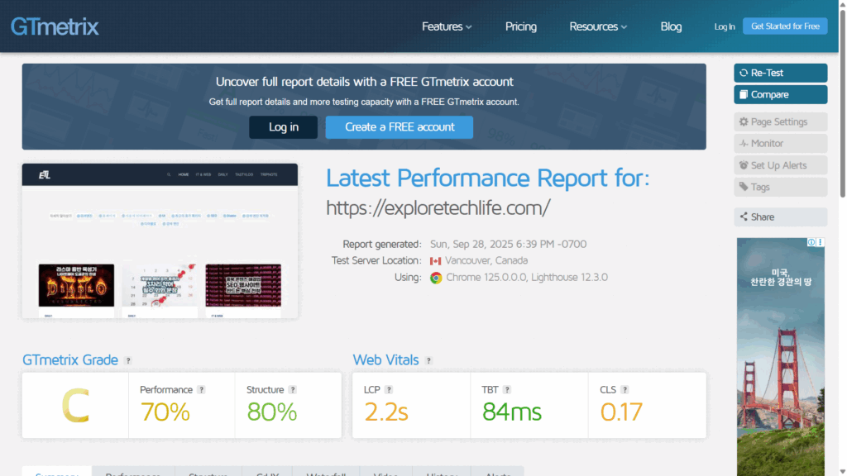The image size is (847, 476).
Task: Click the Share icon in sidebar
Action: tap(744, 217)
